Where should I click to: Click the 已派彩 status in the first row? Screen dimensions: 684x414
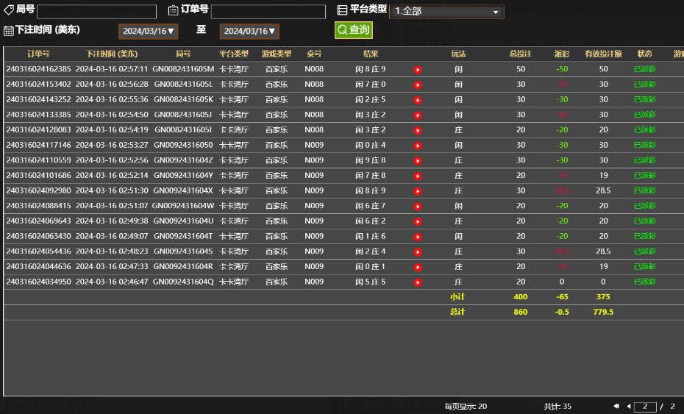(644, 69)
